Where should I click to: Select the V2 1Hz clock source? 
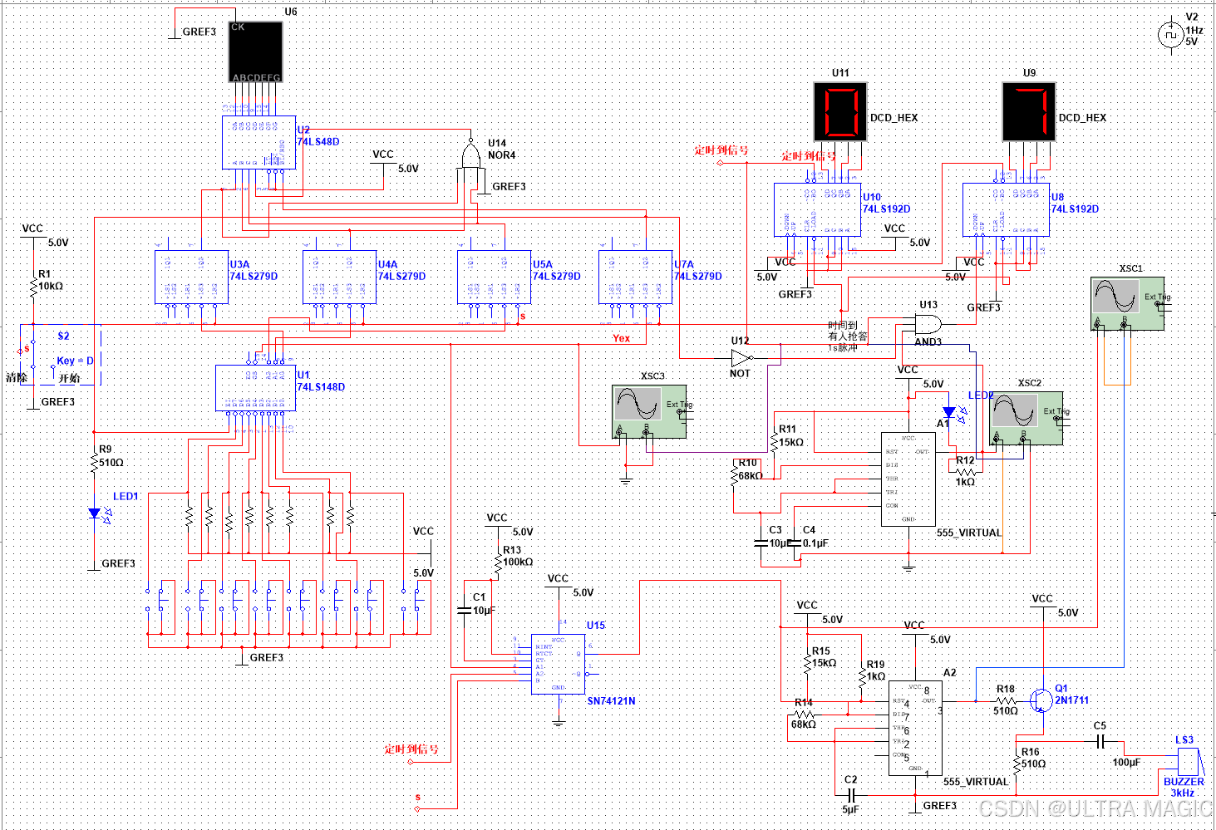point(1170,34)
